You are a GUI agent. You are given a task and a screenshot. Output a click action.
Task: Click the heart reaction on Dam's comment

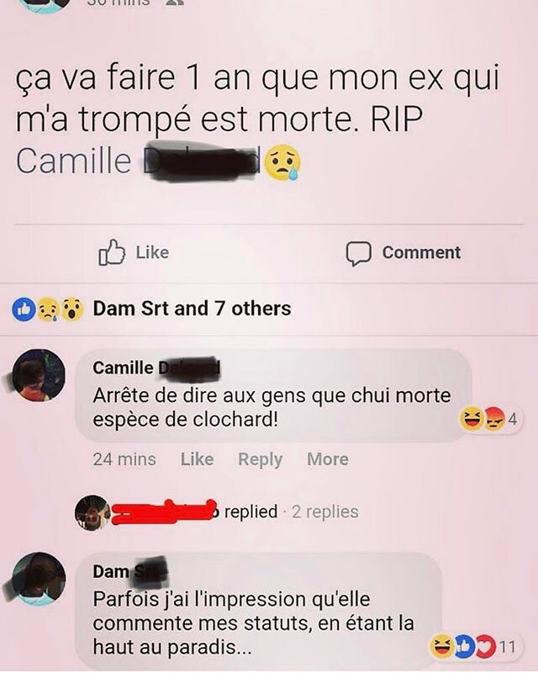[486, 646]
